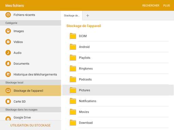Tap RECHERCHER in the top bar
The width and height of the screenshot is (174, 130).
point(151,5)
